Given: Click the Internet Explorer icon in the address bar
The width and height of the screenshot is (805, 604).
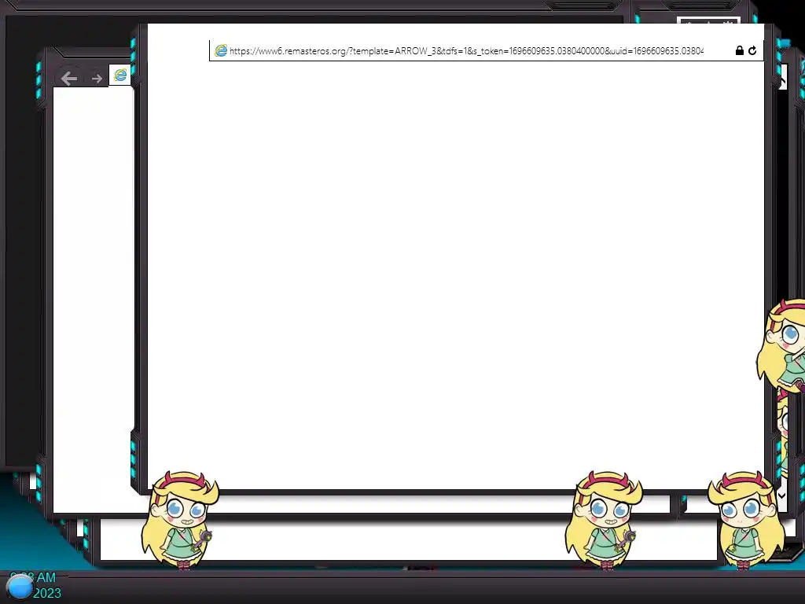Looking at the screenshot, I should (x=221, y=50).
